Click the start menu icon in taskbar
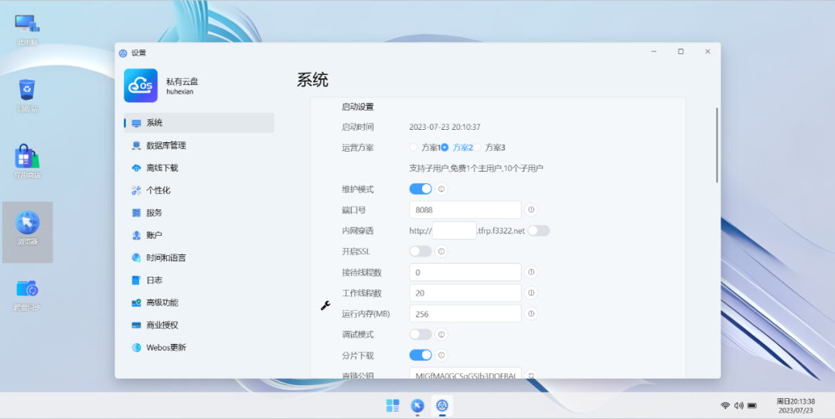The width and height of the screenshot is (835, 419). click(x=393, y=405)
